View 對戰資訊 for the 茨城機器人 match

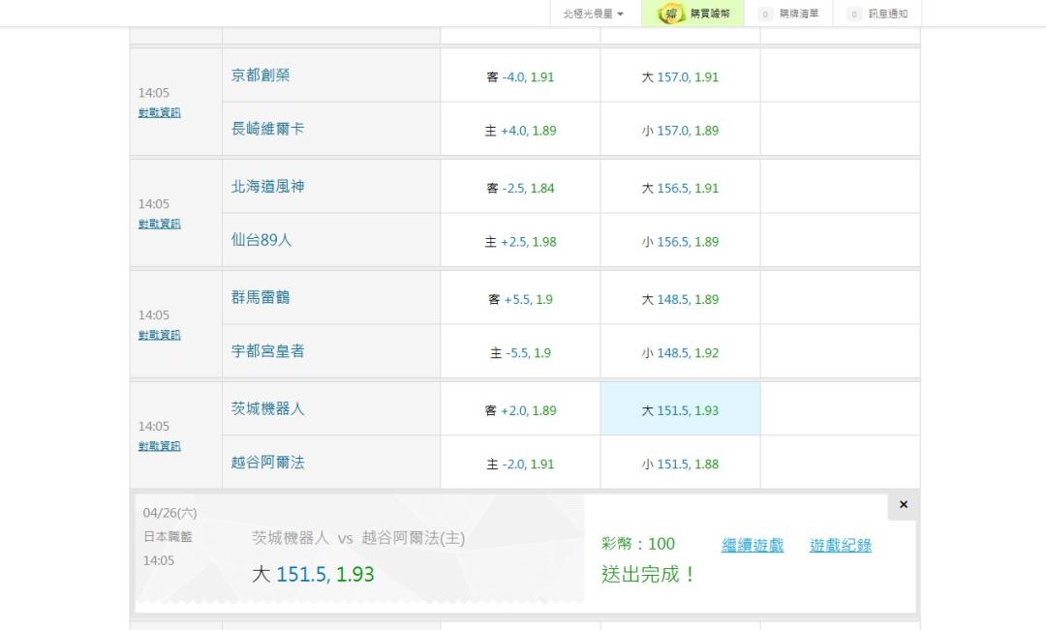(159, 446)
